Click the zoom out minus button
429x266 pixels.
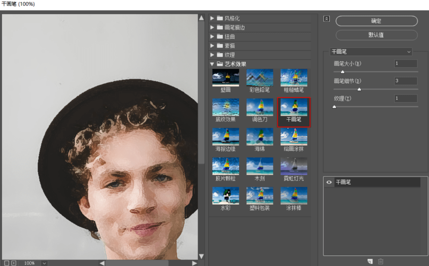coord(7,263)
